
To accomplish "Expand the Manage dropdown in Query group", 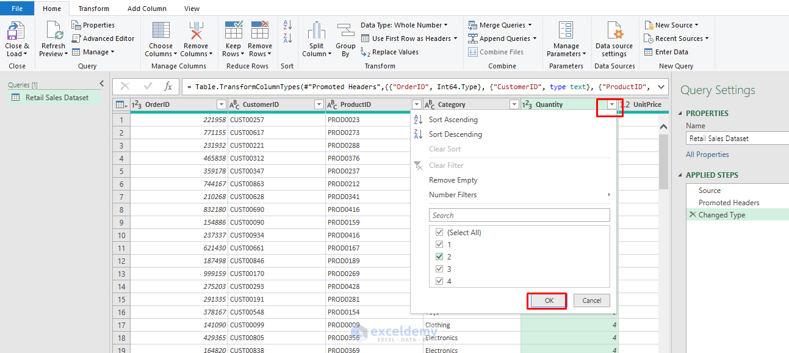I will tap(93, 52).
